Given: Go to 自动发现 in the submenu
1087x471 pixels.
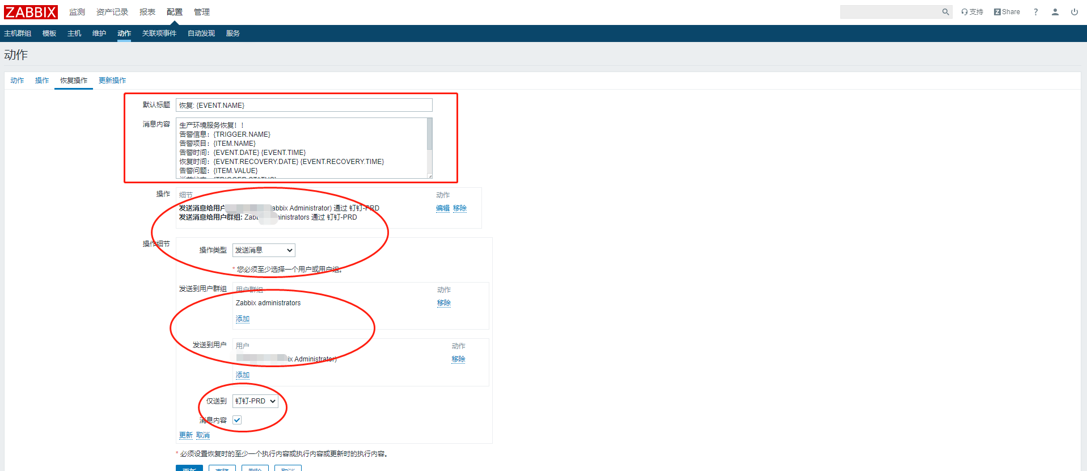Looking at the screenshot, I should [201, 33].
